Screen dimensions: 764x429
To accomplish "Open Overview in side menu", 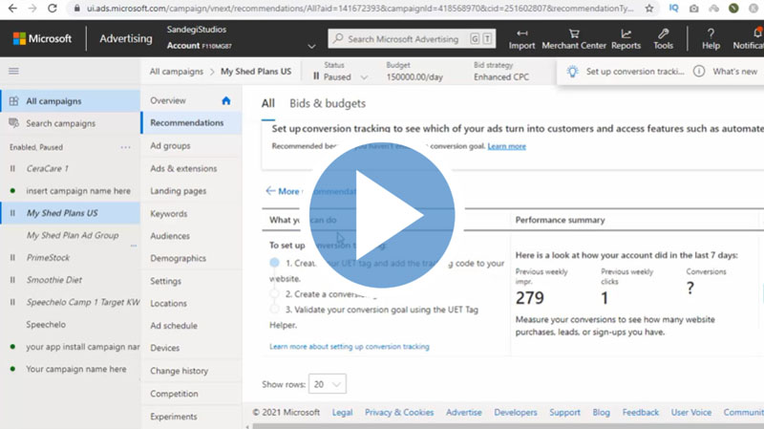I will [168, 100].
